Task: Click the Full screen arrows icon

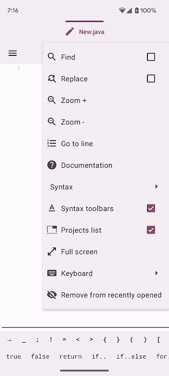Action: (x=52, y=251)
